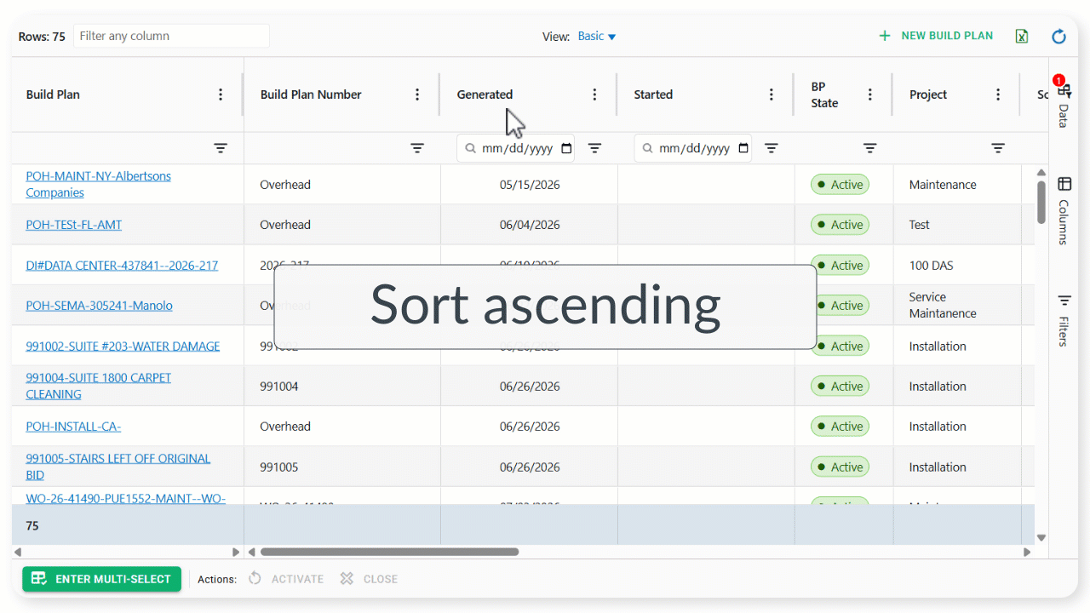Export the grid to Excel

[x=1022, y=36]
